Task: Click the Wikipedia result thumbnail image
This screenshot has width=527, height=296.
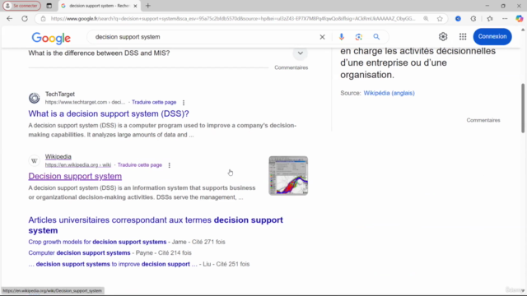Action: point(288,175)
